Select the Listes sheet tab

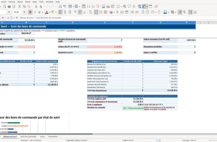point(42,137)
